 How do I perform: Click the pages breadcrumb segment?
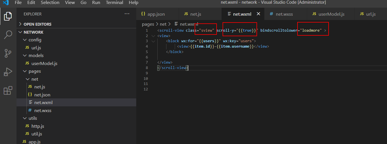coord(148,24)
